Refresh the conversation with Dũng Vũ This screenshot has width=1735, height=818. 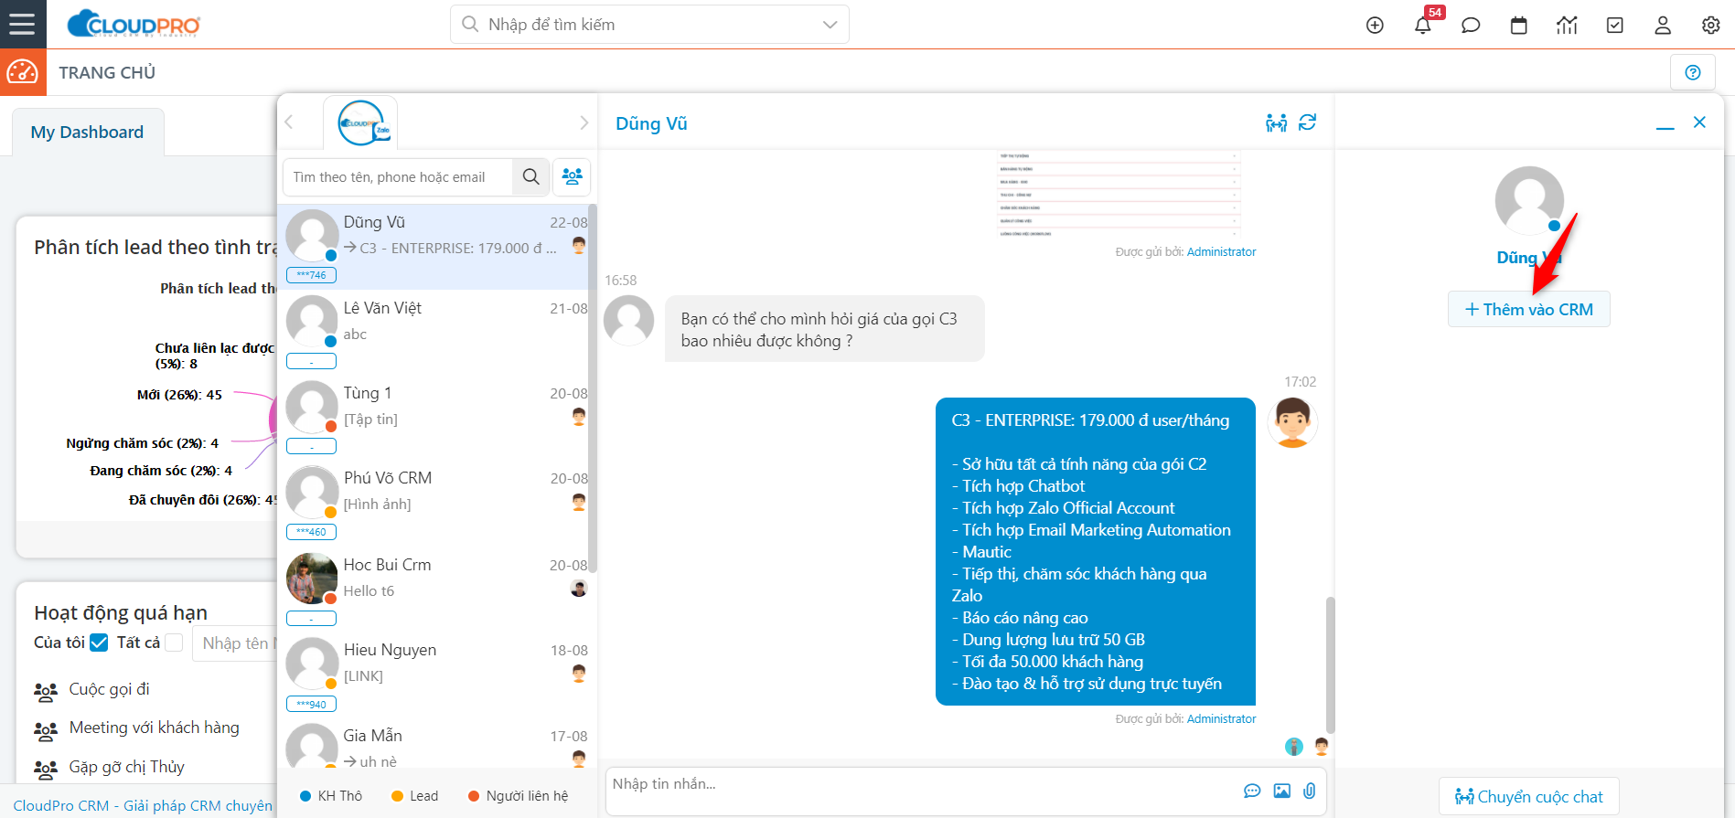point(1308,122)
